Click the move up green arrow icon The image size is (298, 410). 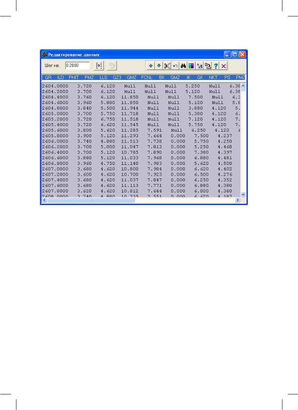[150, 66]
